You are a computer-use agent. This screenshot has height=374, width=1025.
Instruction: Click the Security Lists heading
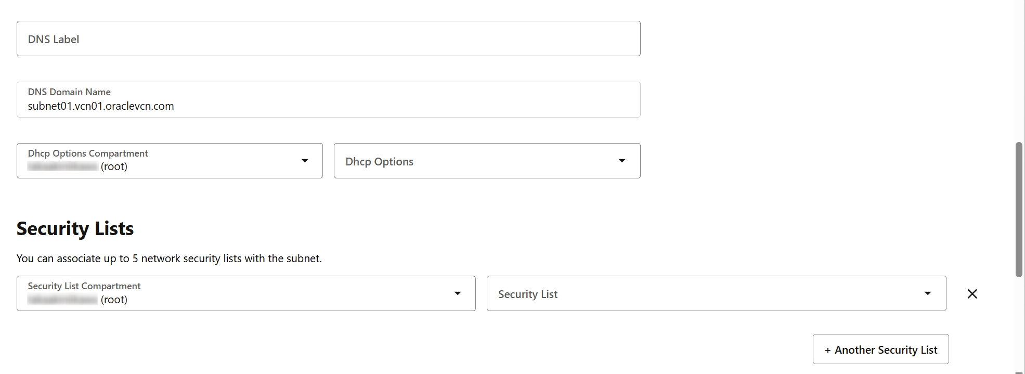[75, 229]
